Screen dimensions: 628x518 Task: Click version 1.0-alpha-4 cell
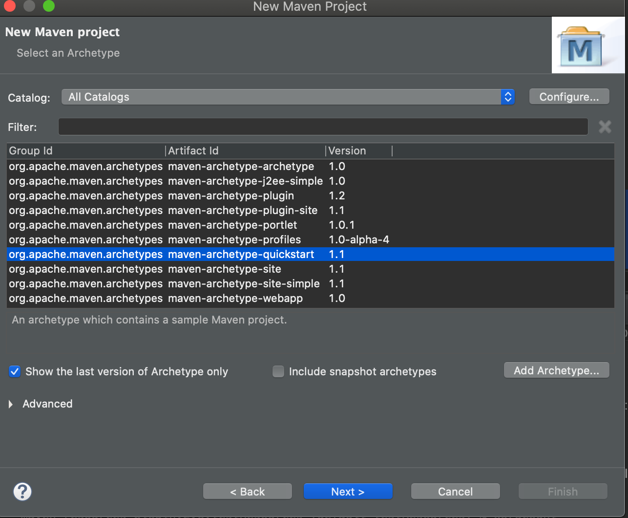359,239
